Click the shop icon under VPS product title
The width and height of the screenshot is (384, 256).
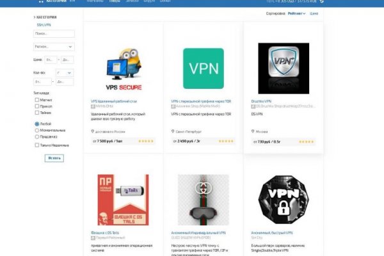[93, 106]
